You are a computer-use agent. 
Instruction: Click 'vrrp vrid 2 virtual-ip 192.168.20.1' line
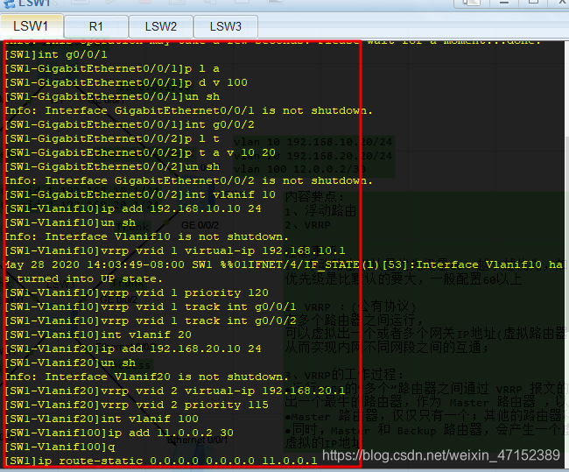(x=175, y=391)
